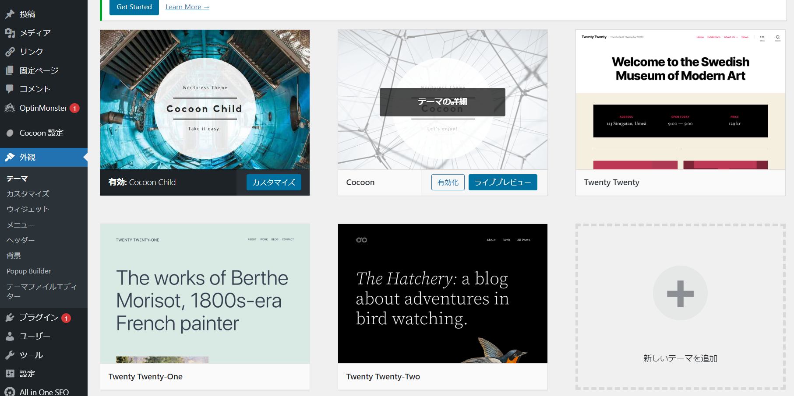Open the ツール menu
This screenshot has height=396, width=794.
pyautogui.click(x=44, y=355)
